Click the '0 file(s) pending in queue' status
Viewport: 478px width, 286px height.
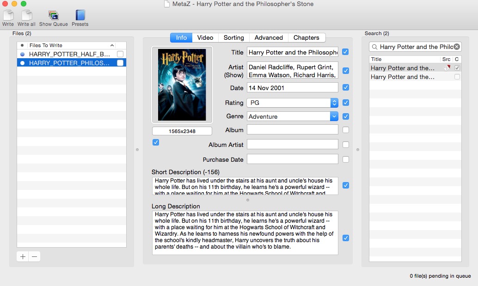click(x=440, y=276)
